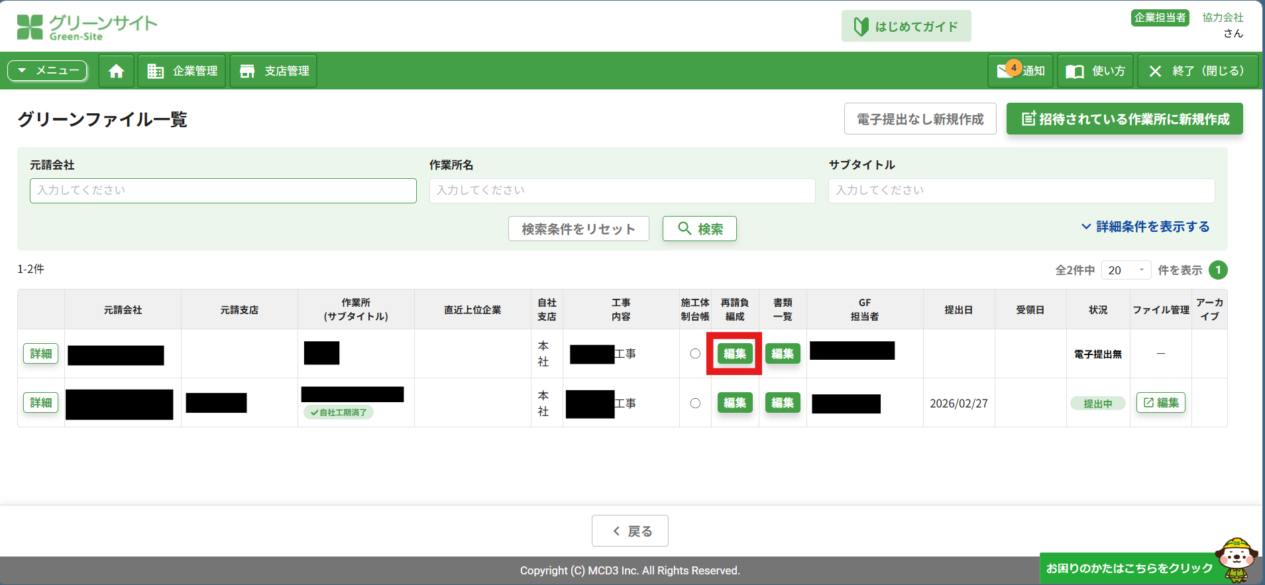Select 施工体制台帳 radio button in first row
Screen dimensions: 1265x585
coord(695,354)
